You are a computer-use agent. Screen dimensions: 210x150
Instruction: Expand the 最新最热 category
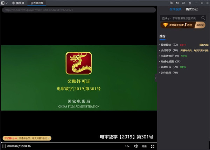[169, 45]
